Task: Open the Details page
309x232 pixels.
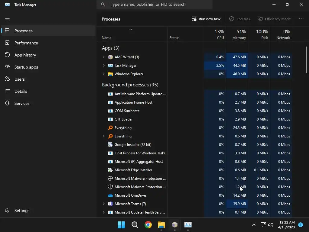Action: pyautogui.click(x=48, y=91)
